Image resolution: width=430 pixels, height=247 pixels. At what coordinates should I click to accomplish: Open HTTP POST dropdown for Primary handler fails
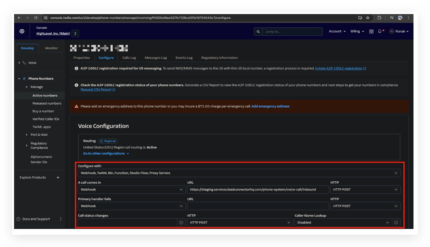[365, 206]
